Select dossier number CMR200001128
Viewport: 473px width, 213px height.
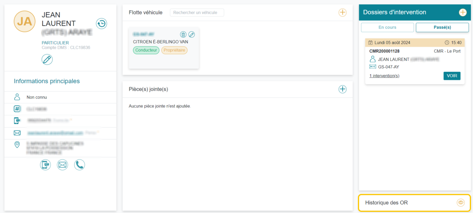(x=384, y=51)
